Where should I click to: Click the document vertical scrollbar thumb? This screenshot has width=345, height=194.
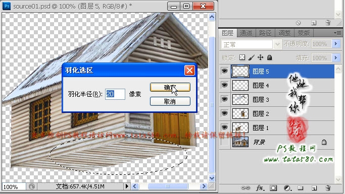tap(212, 105)
